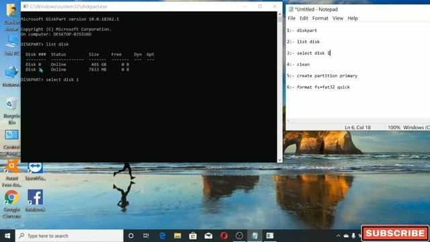Viewport: 430px width, 242px height.
Task: Minimize the diskpart window
Action: 245,6
